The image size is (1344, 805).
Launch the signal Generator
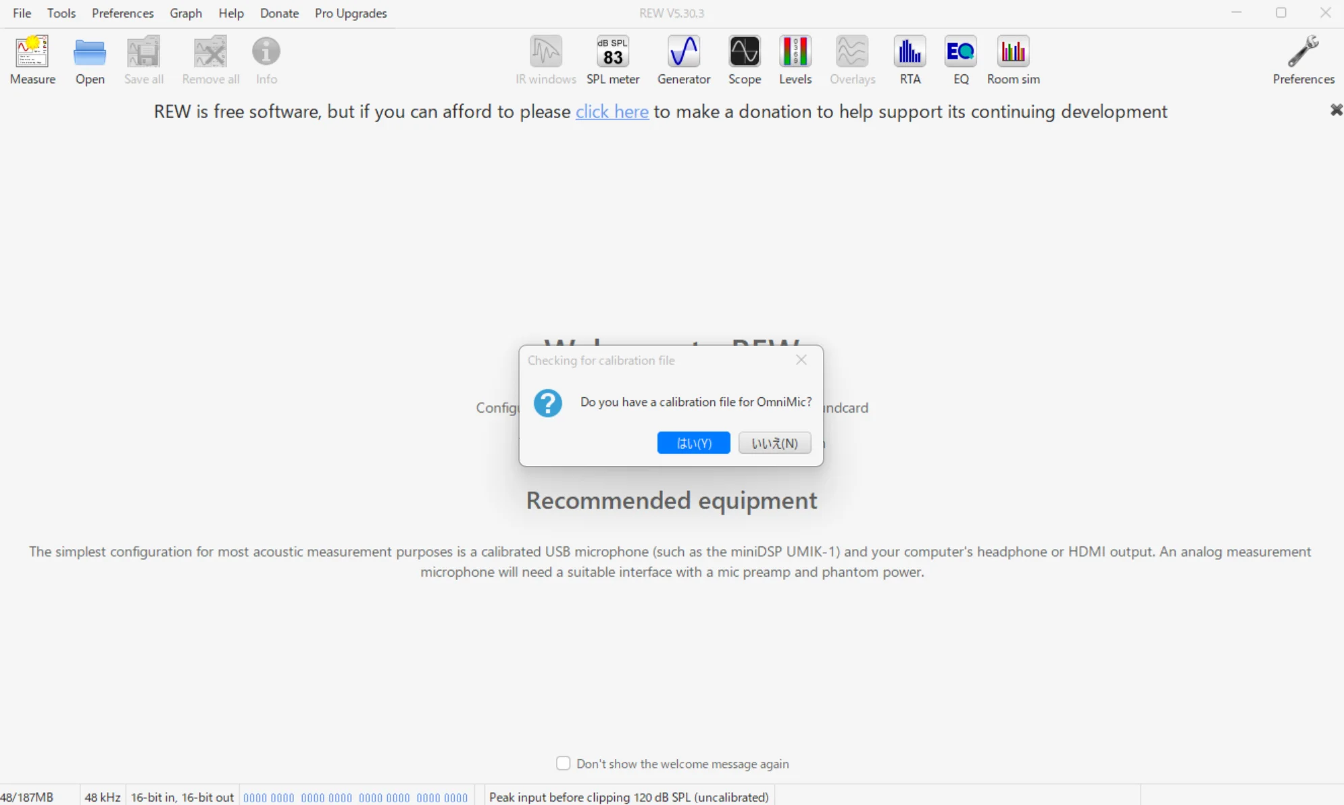(683, 59)
